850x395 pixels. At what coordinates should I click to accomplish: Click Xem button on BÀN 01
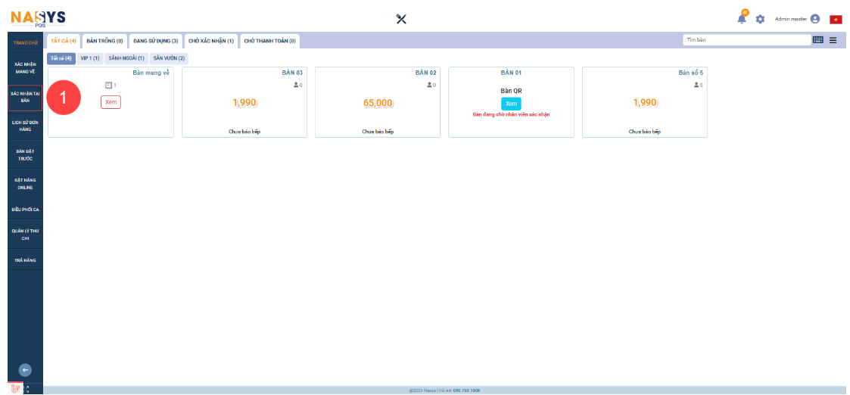[x=511, y=104]
